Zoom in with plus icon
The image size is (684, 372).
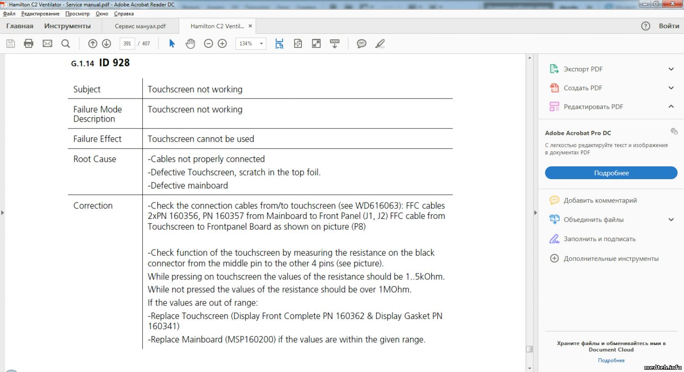click(223, 43)
